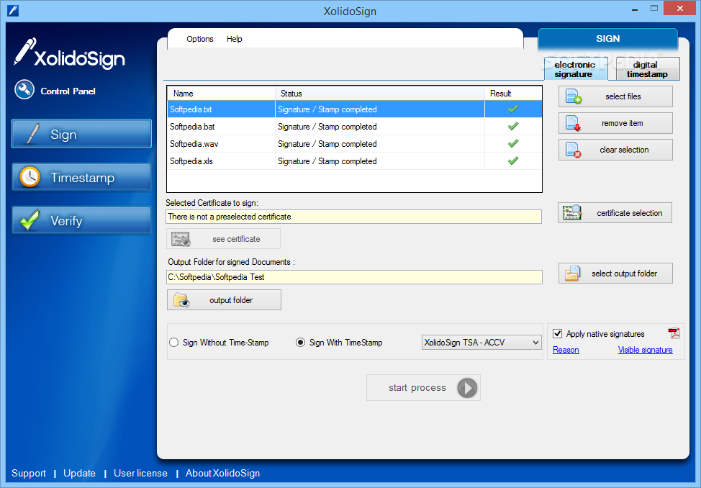Close the XolidoSign window
This screenshot has height=488, width=701.
[x=680, y=9]
